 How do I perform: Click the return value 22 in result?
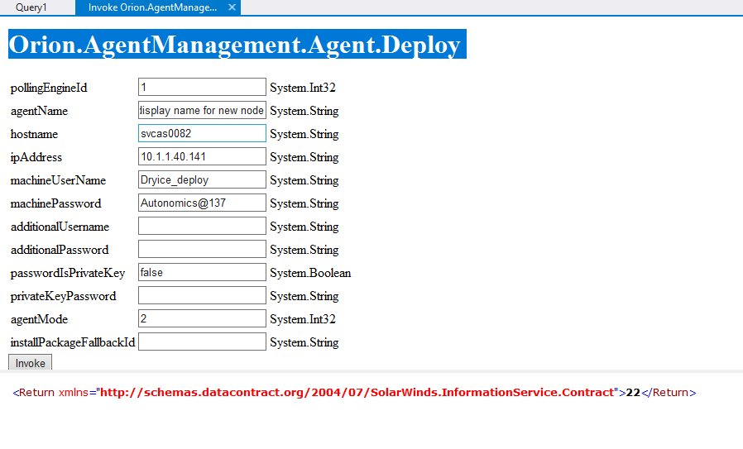[633, 393]
